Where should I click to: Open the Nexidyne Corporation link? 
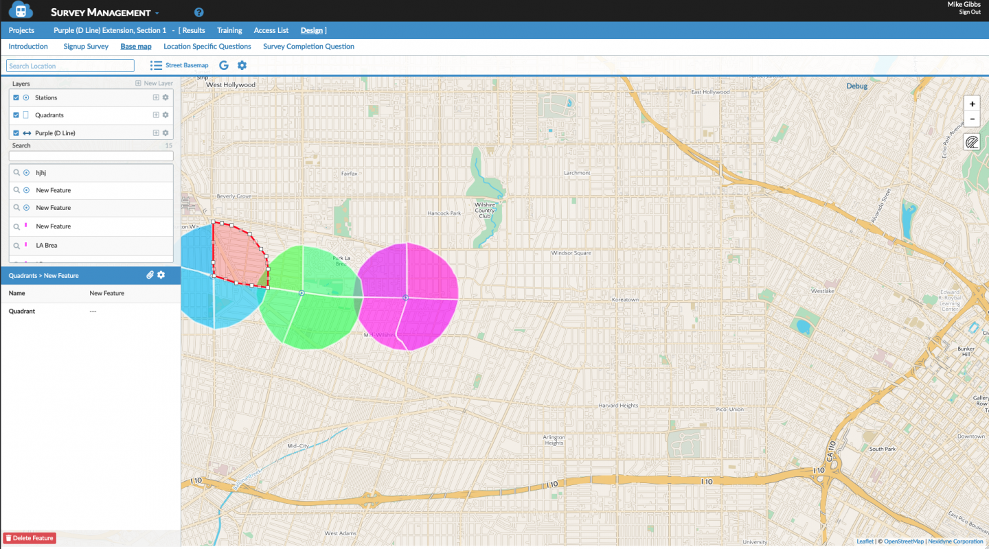(957, 542)
